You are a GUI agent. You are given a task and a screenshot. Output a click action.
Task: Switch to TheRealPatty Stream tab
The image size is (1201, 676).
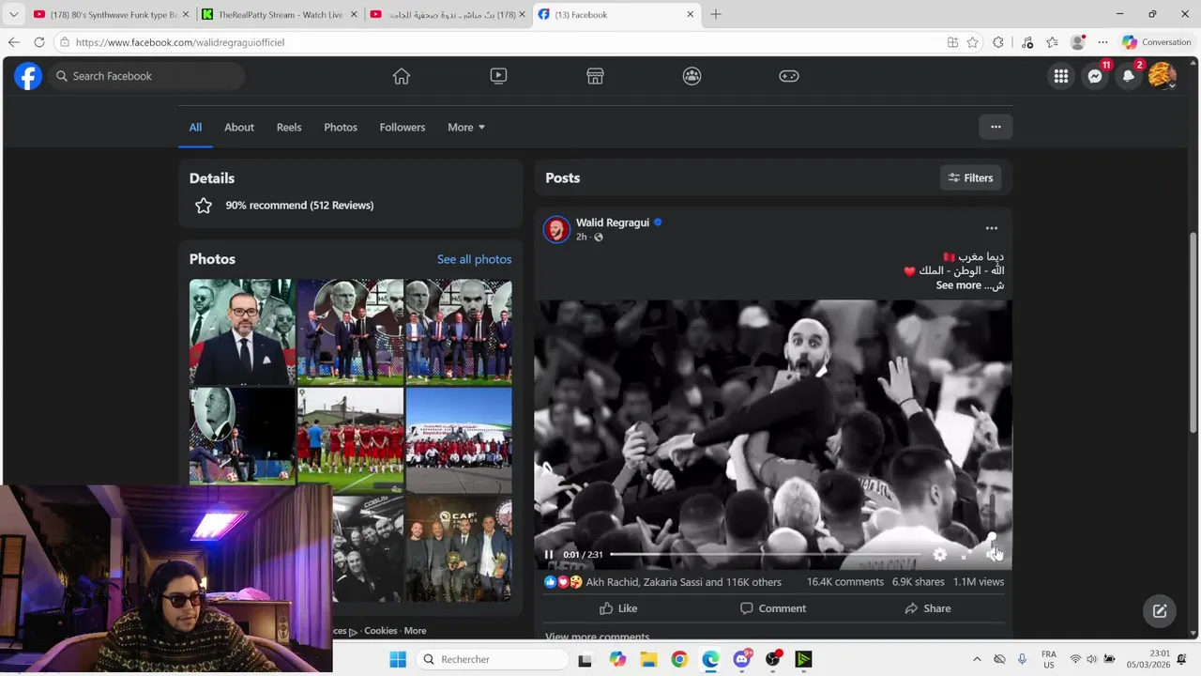(280, 15)
